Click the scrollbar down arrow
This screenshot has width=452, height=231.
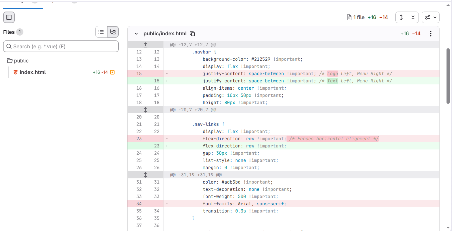448,228
